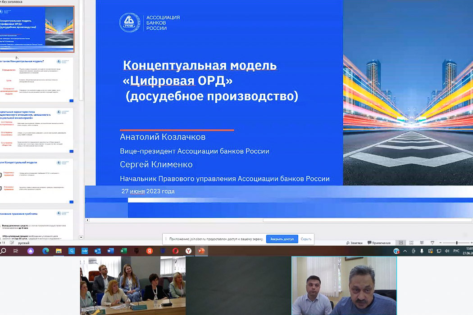Click 'Начальник Правового управления' subtitle line
This screenshot has height=315, width=473.
[225, 179]
